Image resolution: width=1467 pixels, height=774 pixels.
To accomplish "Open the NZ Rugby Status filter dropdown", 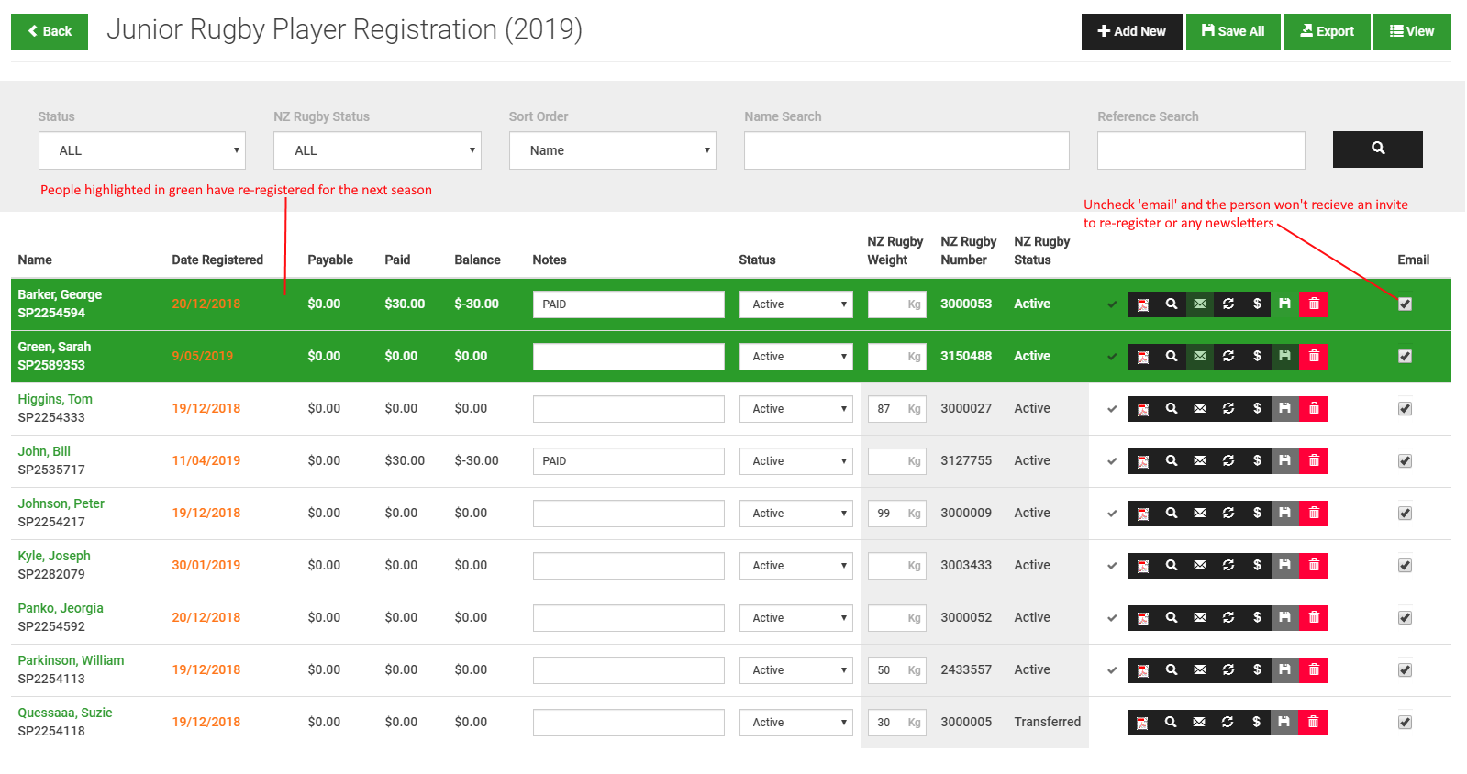I will [377, 150].
